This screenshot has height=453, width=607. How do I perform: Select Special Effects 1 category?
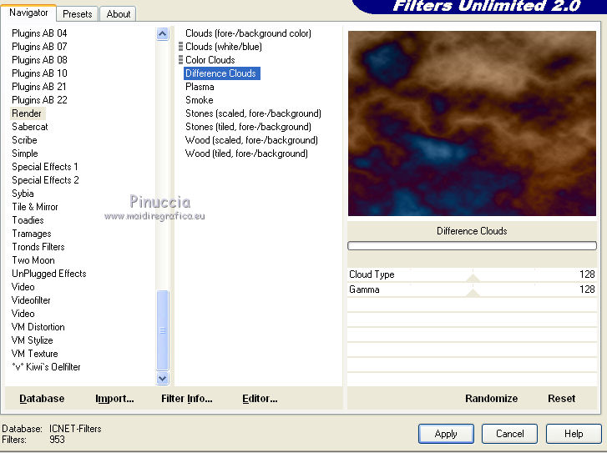(45, 167)
